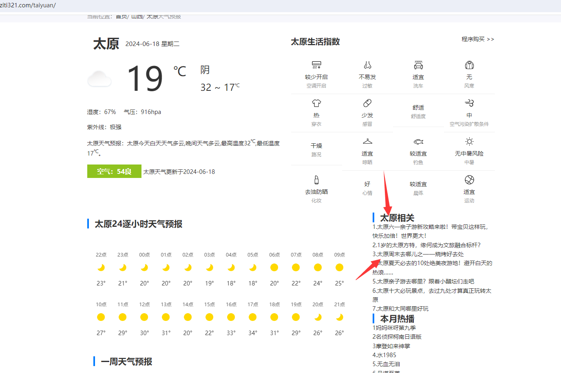Click the air conditioner icon above 较少开启
The height and width of the screenshot is (373, 561).
pos(316,65)
